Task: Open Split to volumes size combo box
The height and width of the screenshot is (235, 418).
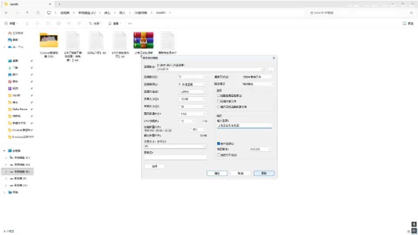Action: coord(175,146)
